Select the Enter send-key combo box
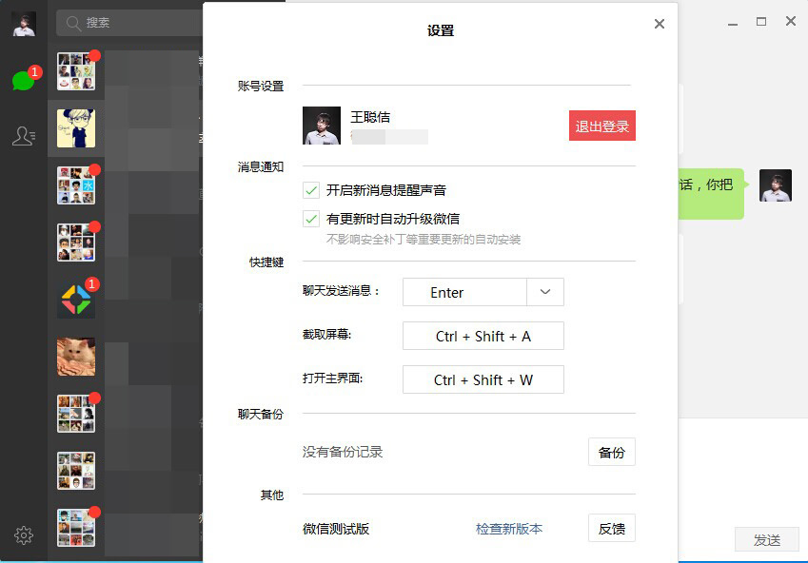 [464, 292]
